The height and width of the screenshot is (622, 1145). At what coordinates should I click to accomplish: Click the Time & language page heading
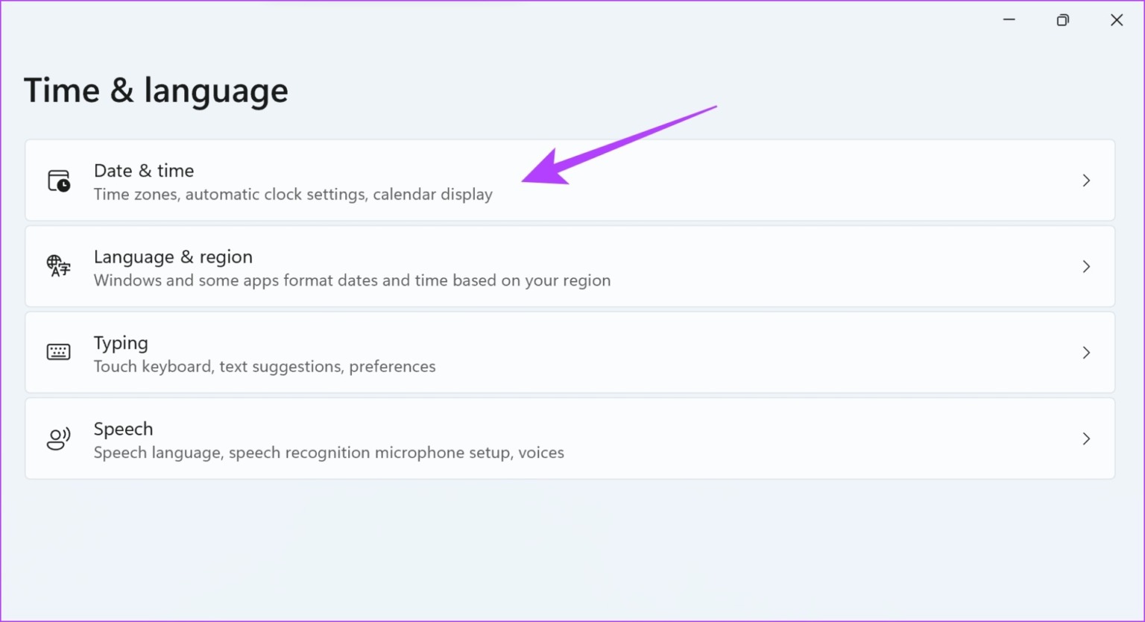click(x=156, y=90)
